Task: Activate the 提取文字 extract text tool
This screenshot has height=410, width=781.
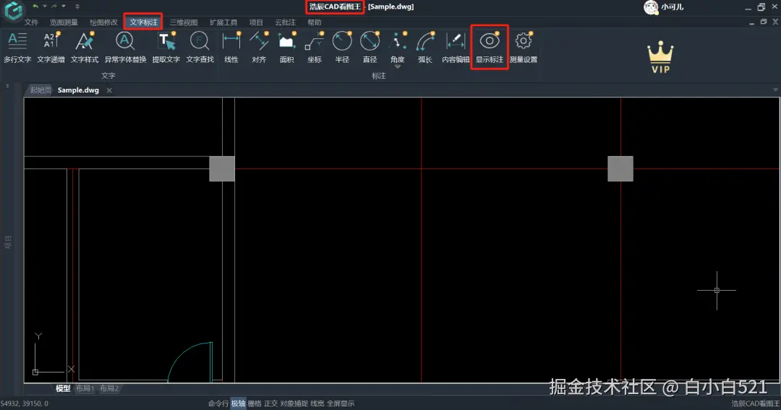Action: click(166, 47)
